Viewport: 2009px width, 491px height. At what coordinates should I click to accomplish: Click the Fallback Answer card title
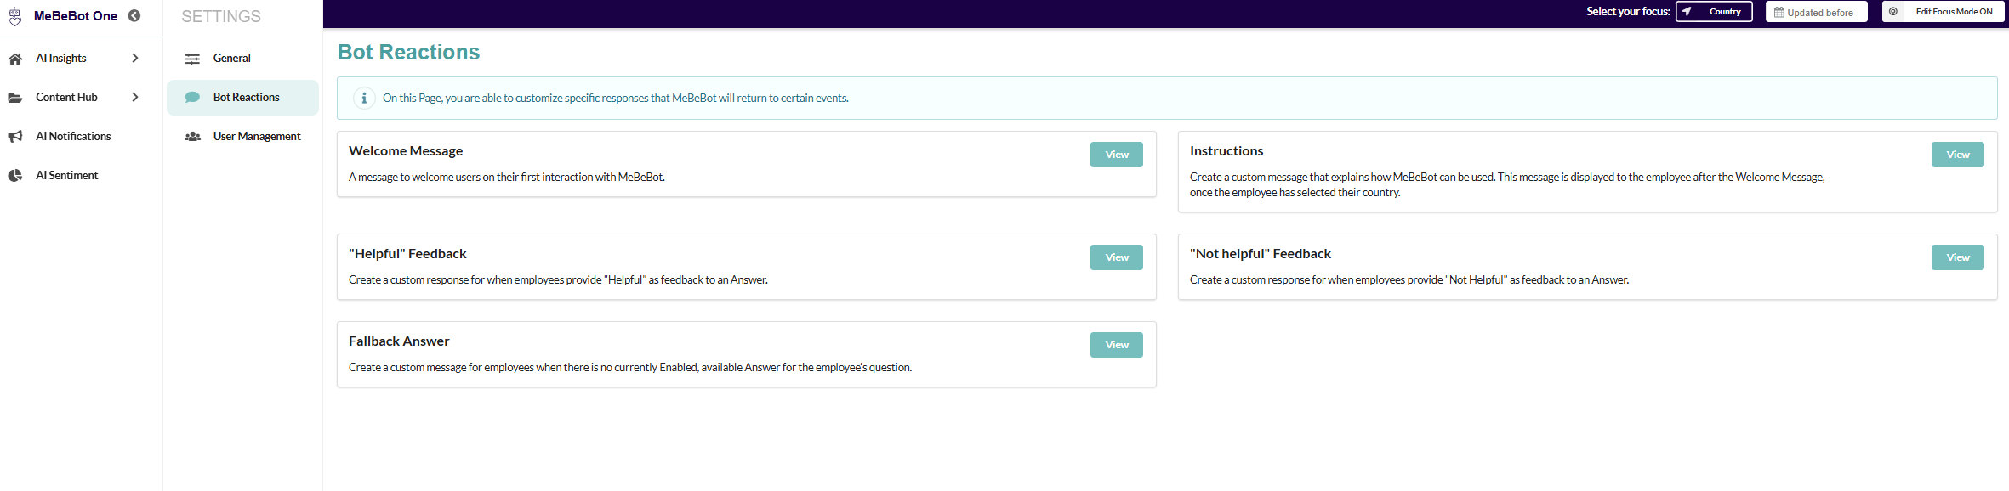pyautogui.click(x=399, y=341)
